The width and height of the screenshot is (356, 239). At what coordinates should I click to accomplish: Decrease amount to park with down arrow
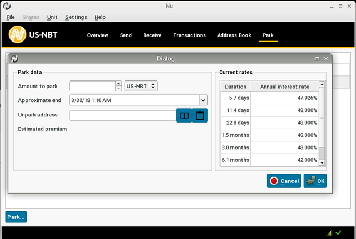click(x=118, y=89)
